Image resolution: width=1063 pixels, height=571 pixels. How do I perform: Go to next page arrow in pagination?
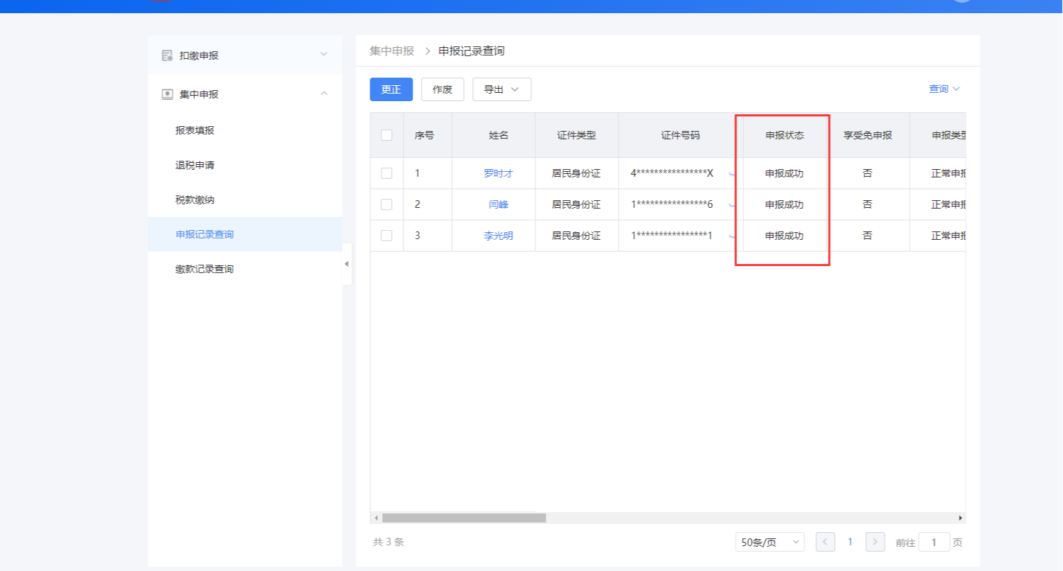(875, 542)
